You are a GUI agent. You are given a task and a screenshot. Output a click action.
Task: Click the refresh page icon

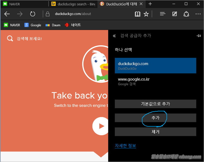click(x=33, y=14)
